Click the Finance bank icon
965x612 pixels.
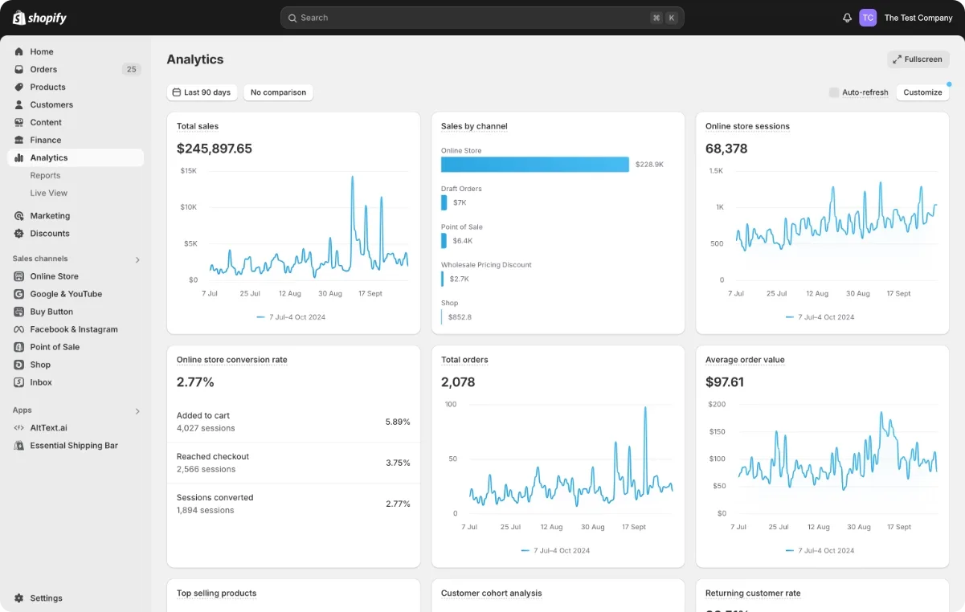(x=19, y=140)
